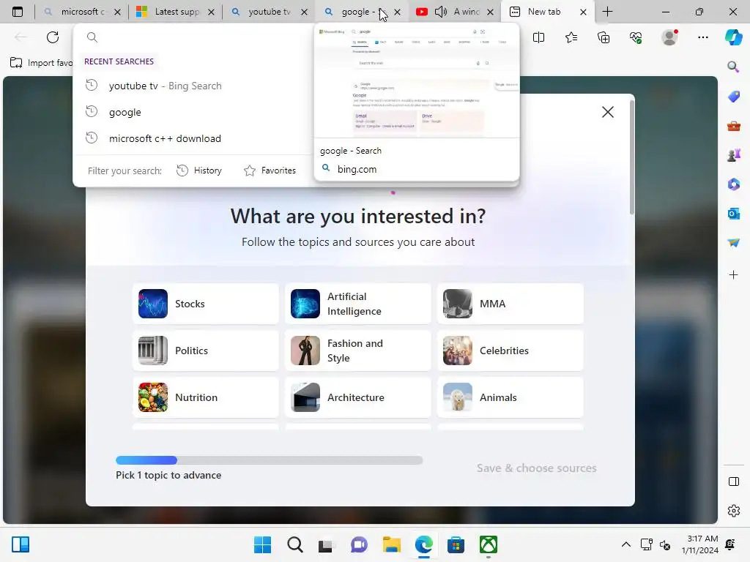The image size is (750, 562).
Task: Filter search by History
Action: (x=199, y=171)
